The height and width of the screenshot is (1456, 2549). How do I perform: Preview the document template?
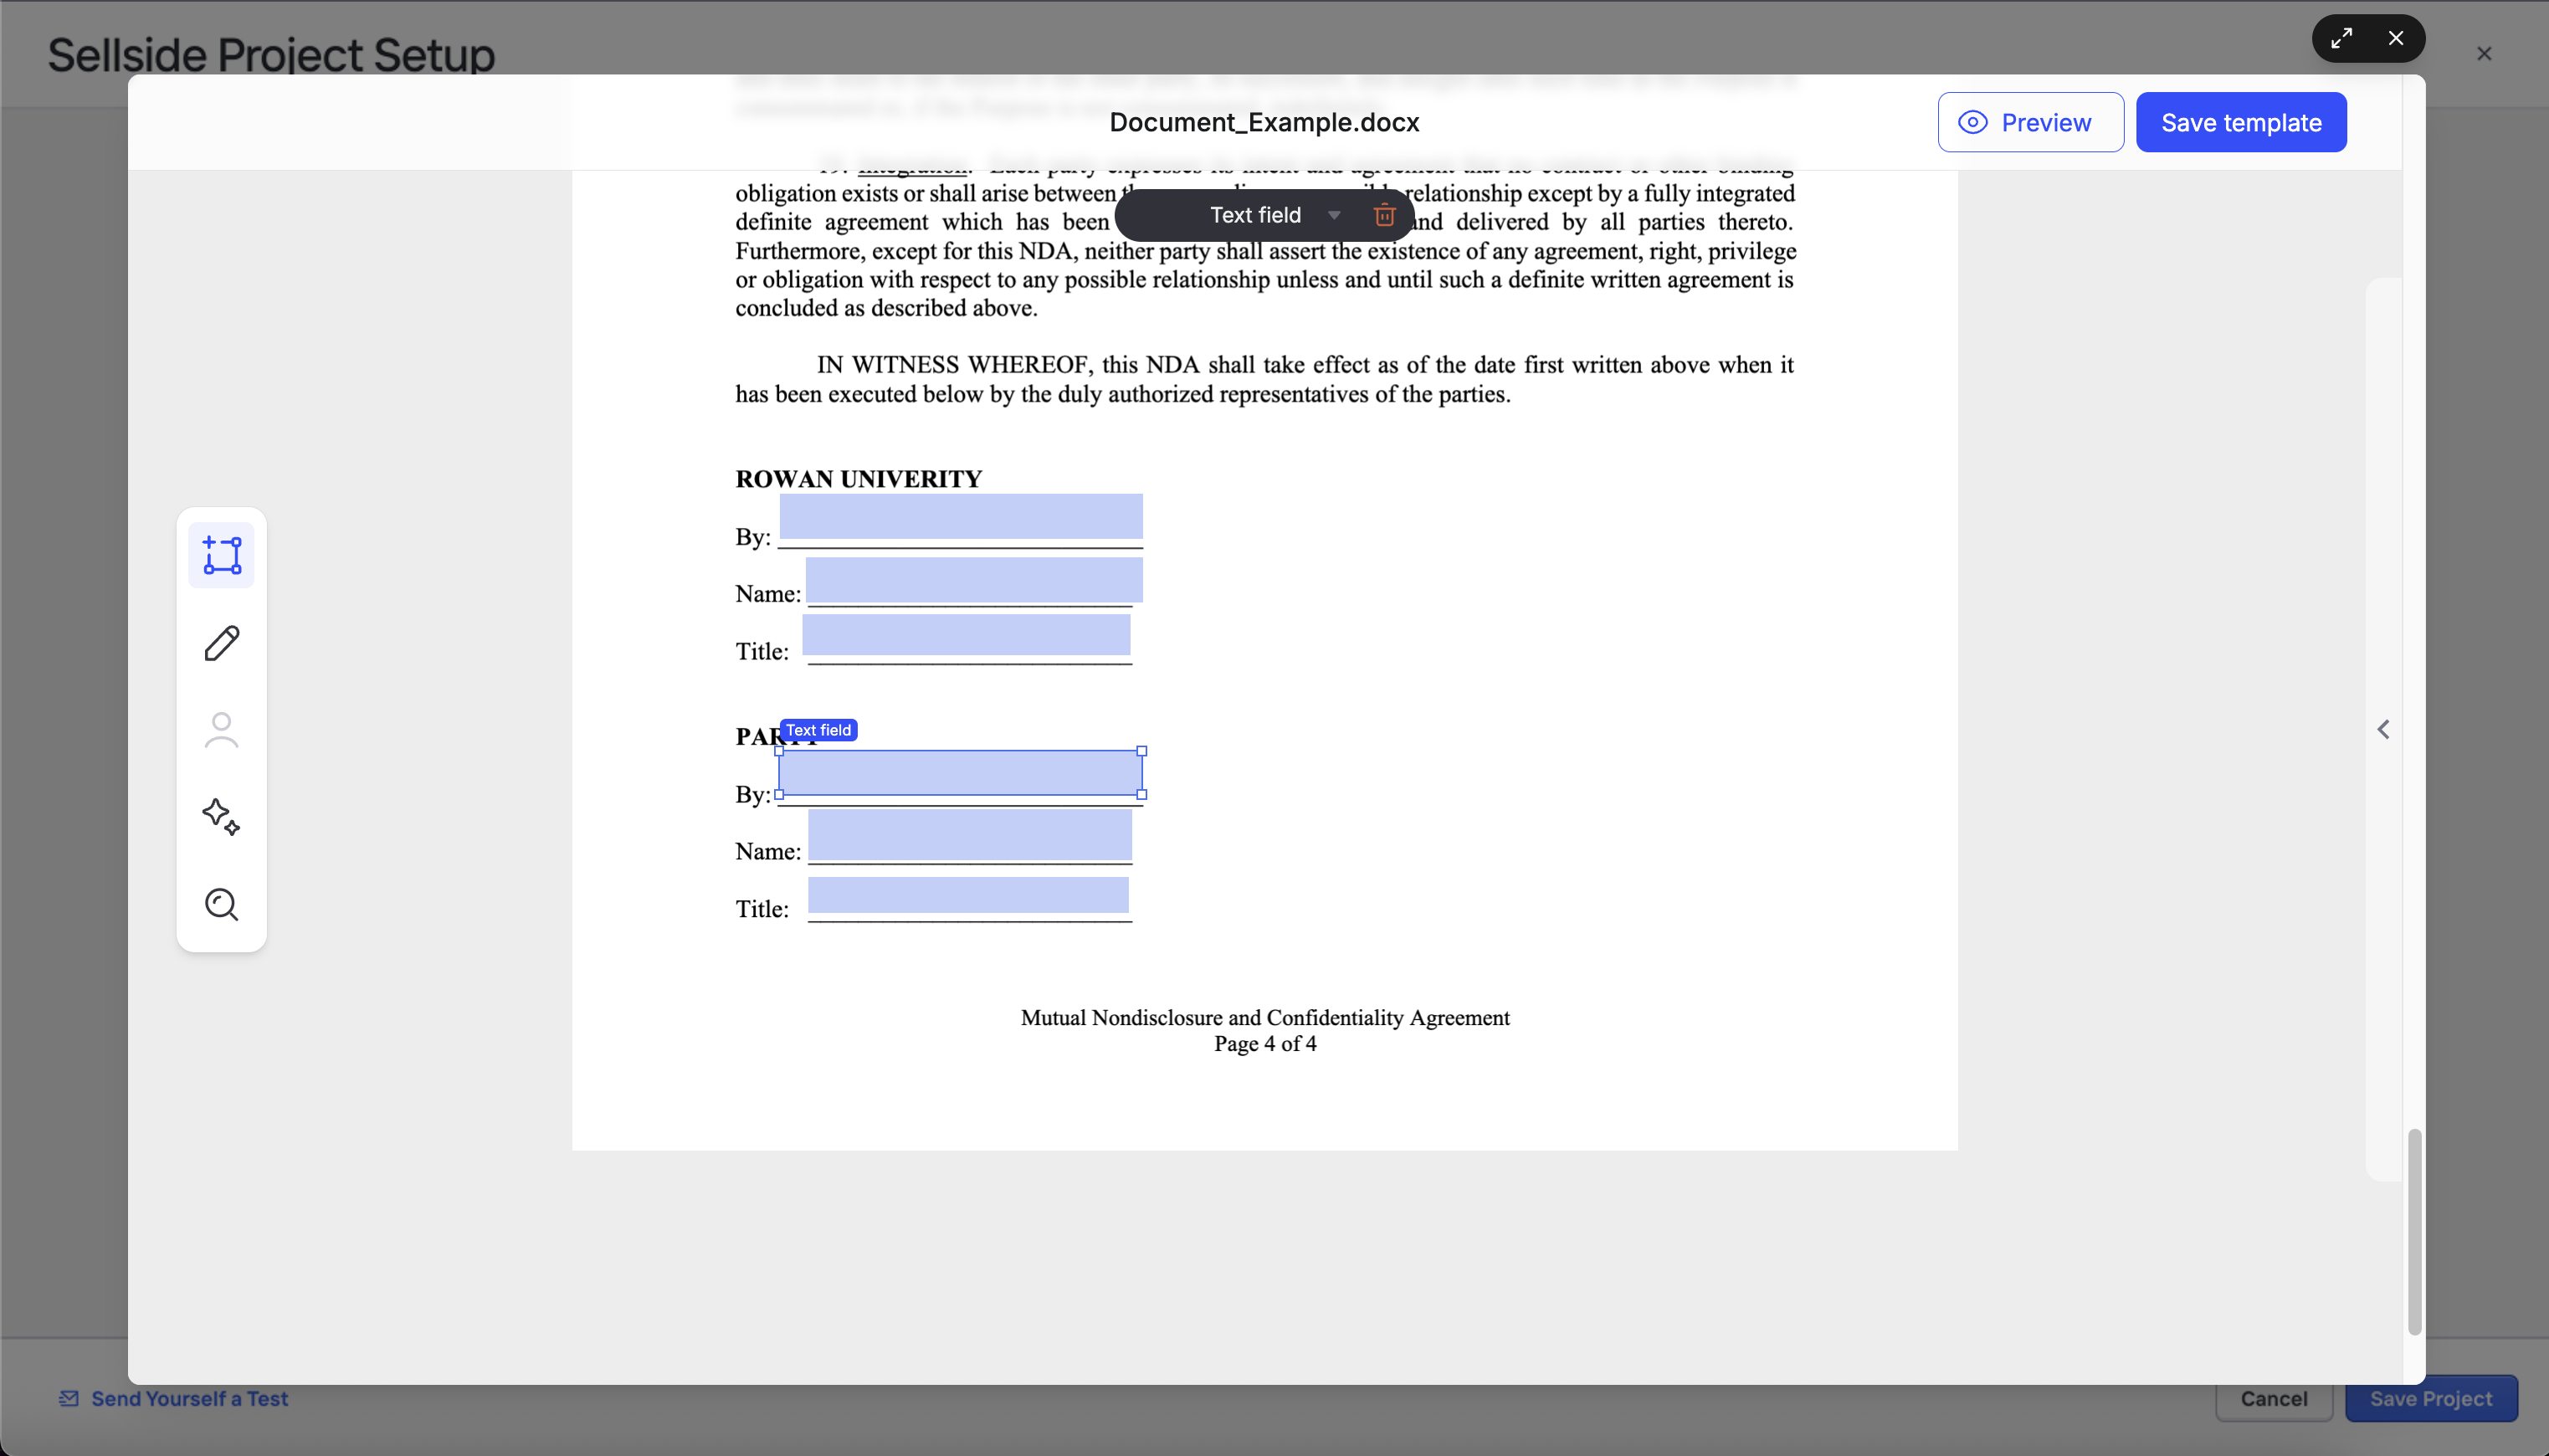point(2030,122)
